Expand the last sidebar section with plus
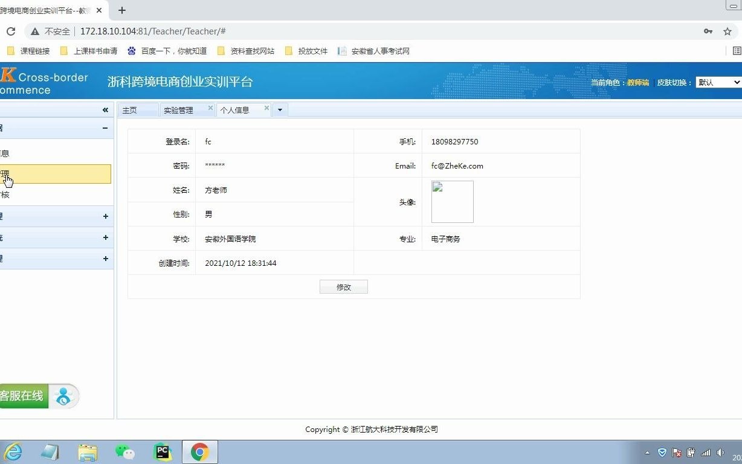The width and height of the screenshot is (742, 464). pyautogui.click(x=105, y=259)
